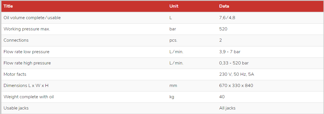This screenshot has height=114, width=324.
Task: Click the All jacks data value
Action: coord(227,108)
